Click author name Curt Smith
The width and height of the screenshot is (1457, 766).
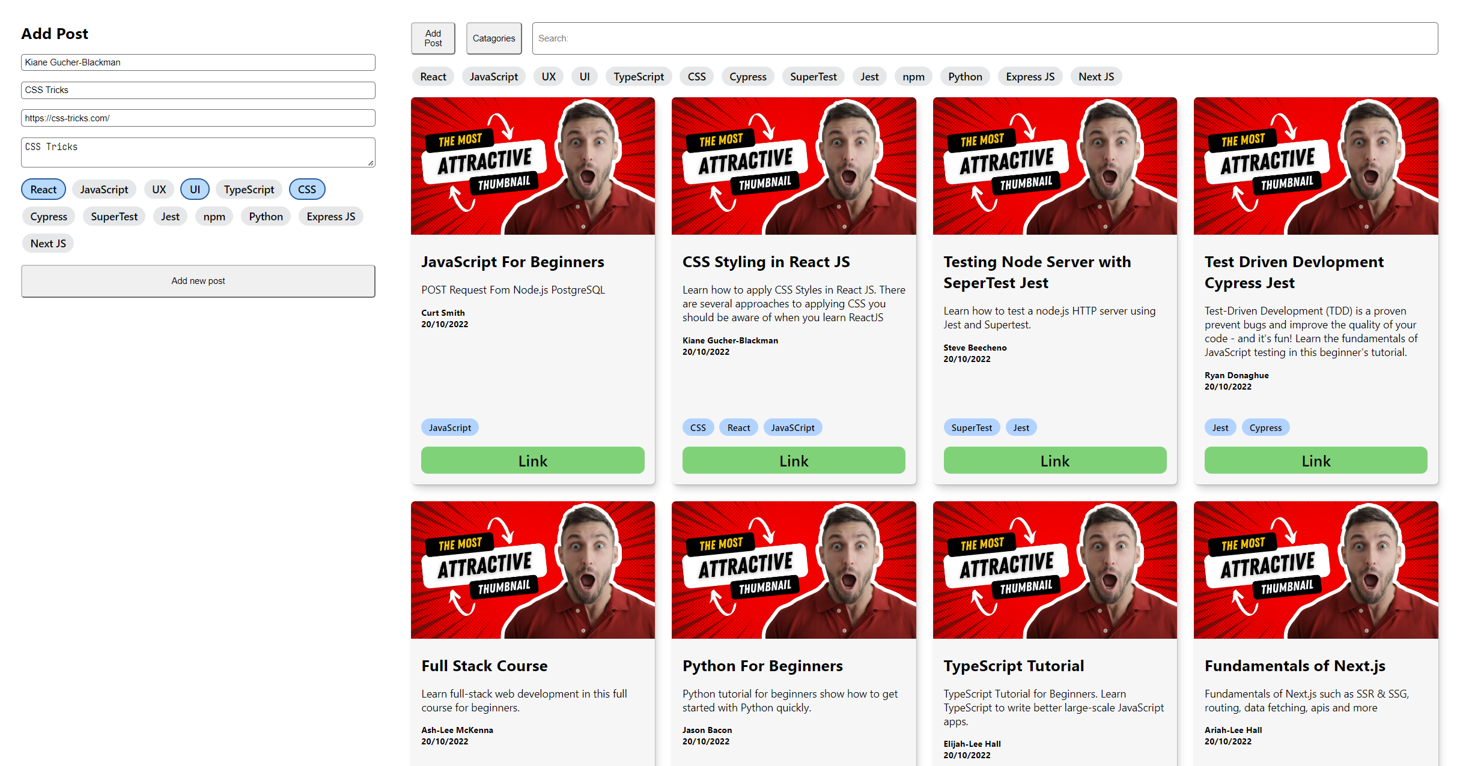[443, 313]
